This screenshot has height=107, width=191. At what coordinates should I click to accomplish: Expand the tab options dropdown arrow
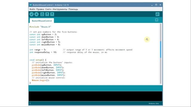coord(157,20)
